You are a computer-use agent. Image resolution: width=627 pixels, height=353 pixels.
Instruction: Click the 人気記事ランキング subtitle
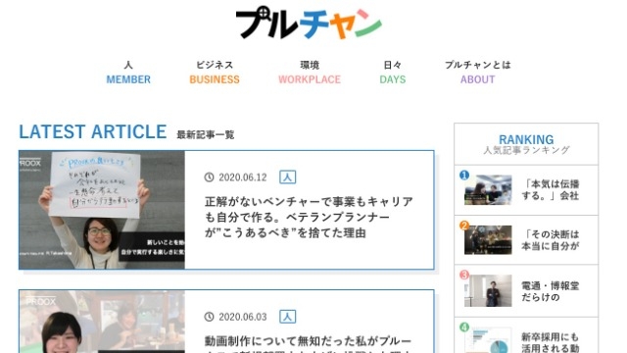(x=526, y=150)
